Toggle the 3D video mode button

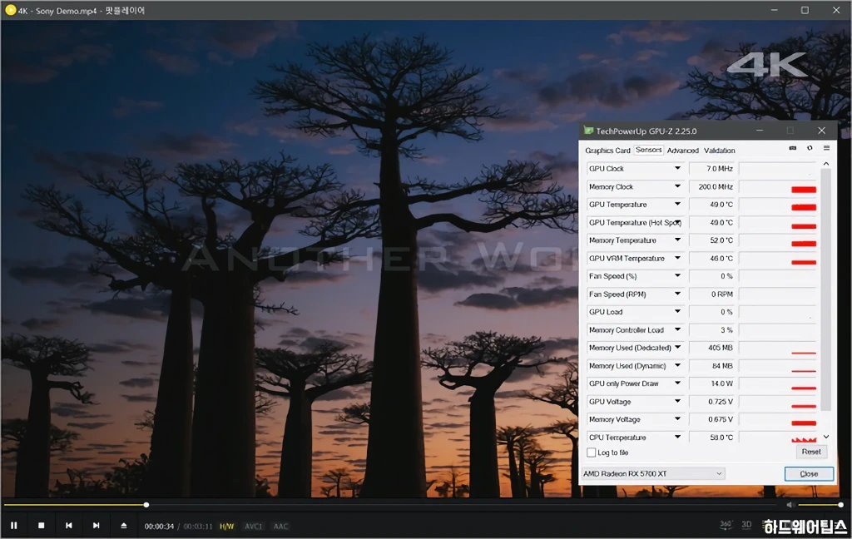[x=746, y=525]
